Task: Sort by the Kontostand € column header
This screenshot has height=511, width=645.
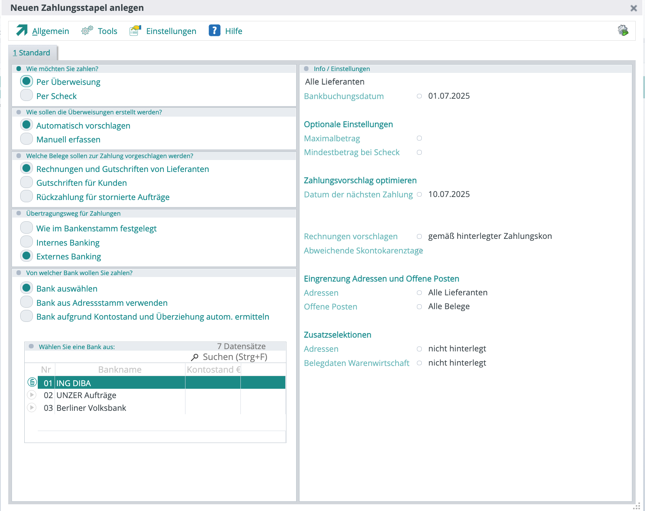Action: coord(214,370)
